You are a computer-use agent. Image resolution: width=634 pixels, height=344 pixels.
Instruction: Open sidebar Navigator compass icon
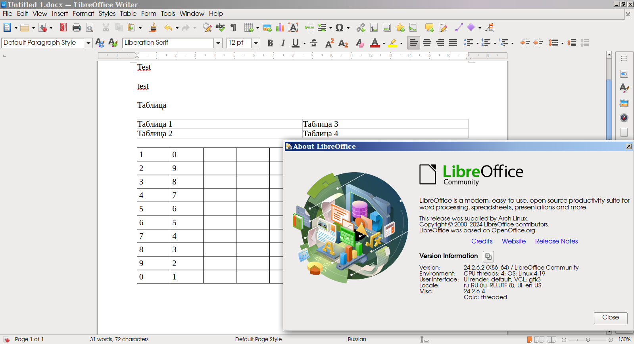624,118
